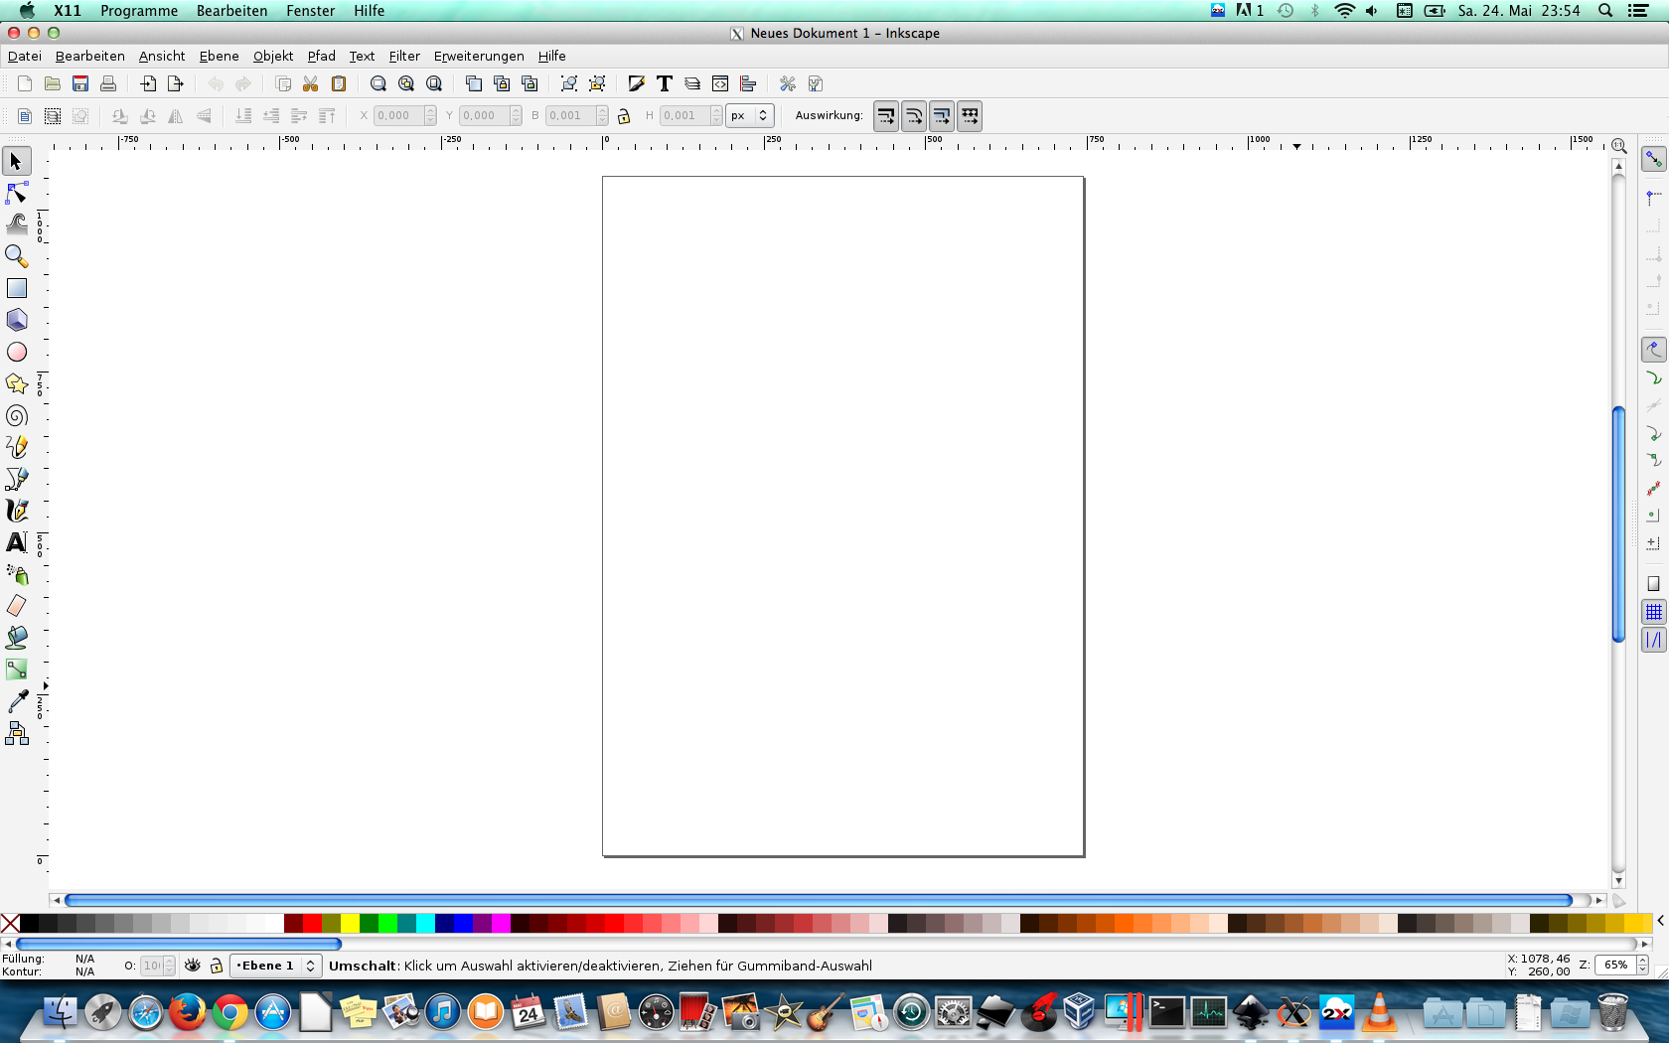Select the Color Picker dropper tool

17,701
